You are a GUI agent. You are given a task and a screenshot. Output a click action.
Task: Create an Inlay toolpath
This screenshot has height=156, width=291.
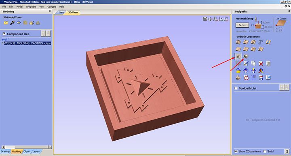point(268,42)
